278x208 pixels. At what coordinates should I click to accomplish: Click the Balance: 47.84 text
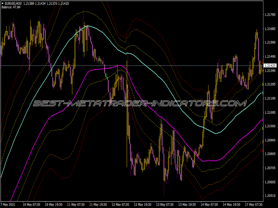[11, 7]
